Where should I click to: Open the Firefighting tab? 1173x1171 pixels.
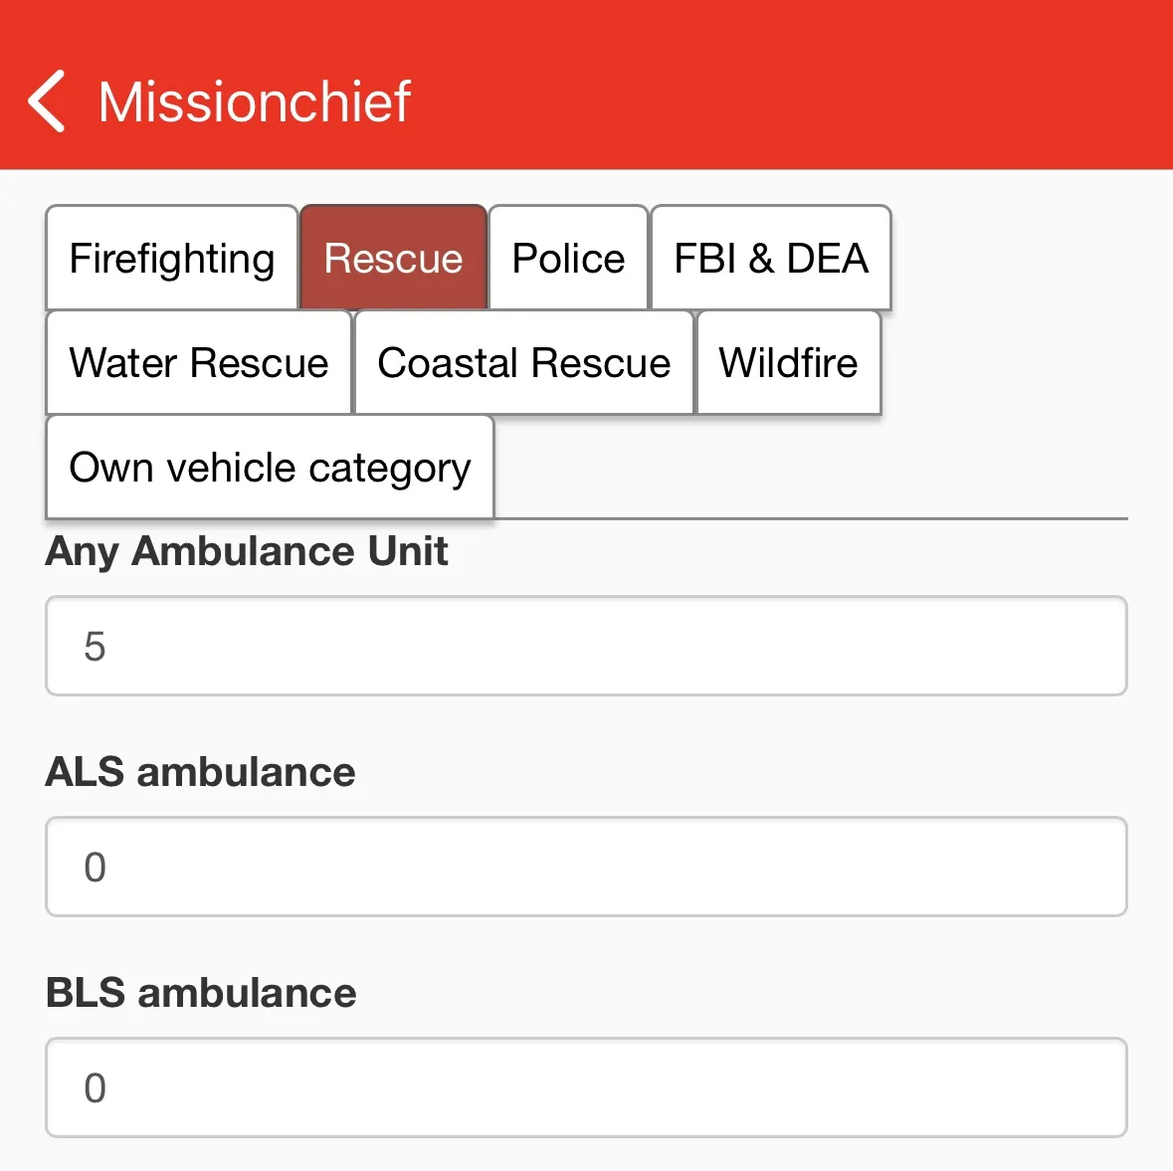pos(172,258)
